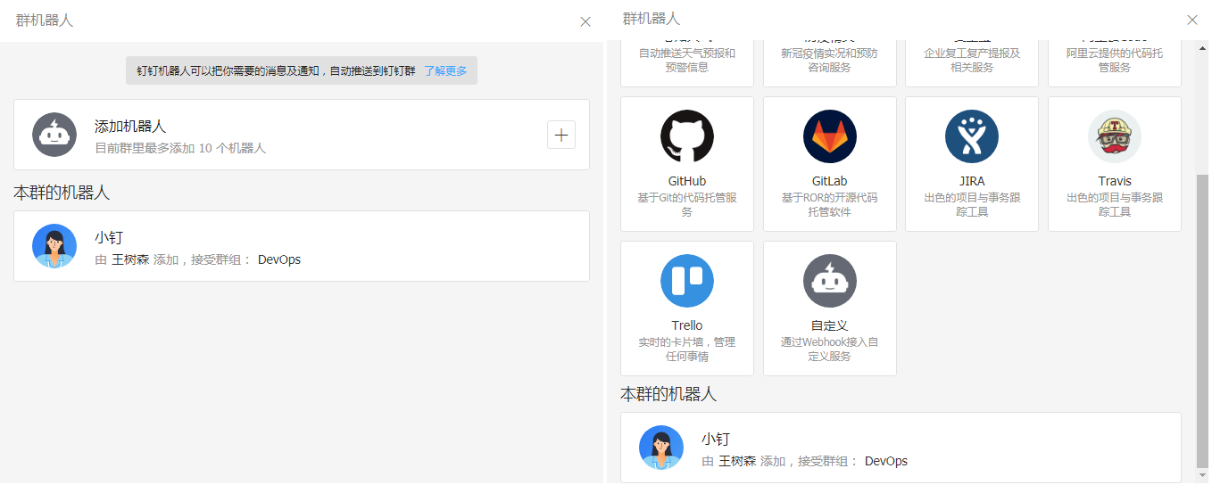This screenshot has height=485, width=1212.
Task: Click 阿里云提供的代码托管服务 card text
Action: coord(1115,60)
